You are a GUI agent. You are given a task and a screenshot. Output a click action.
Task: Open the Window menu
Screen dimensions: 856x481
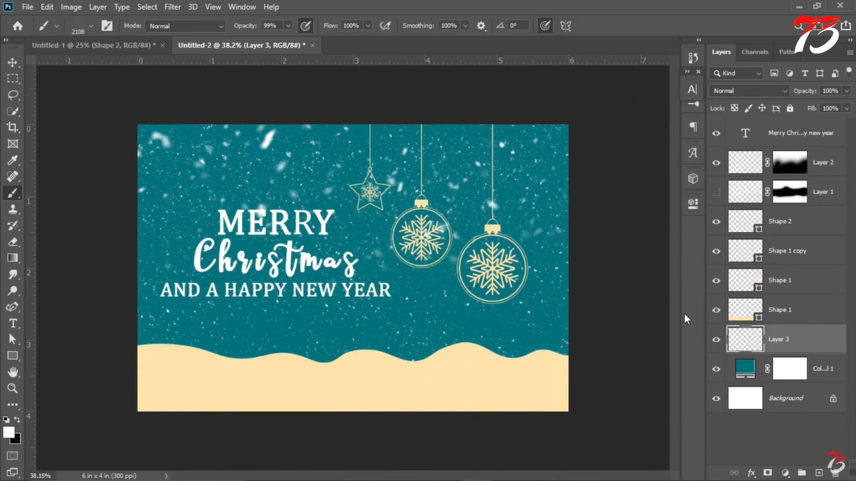(242, 7)
